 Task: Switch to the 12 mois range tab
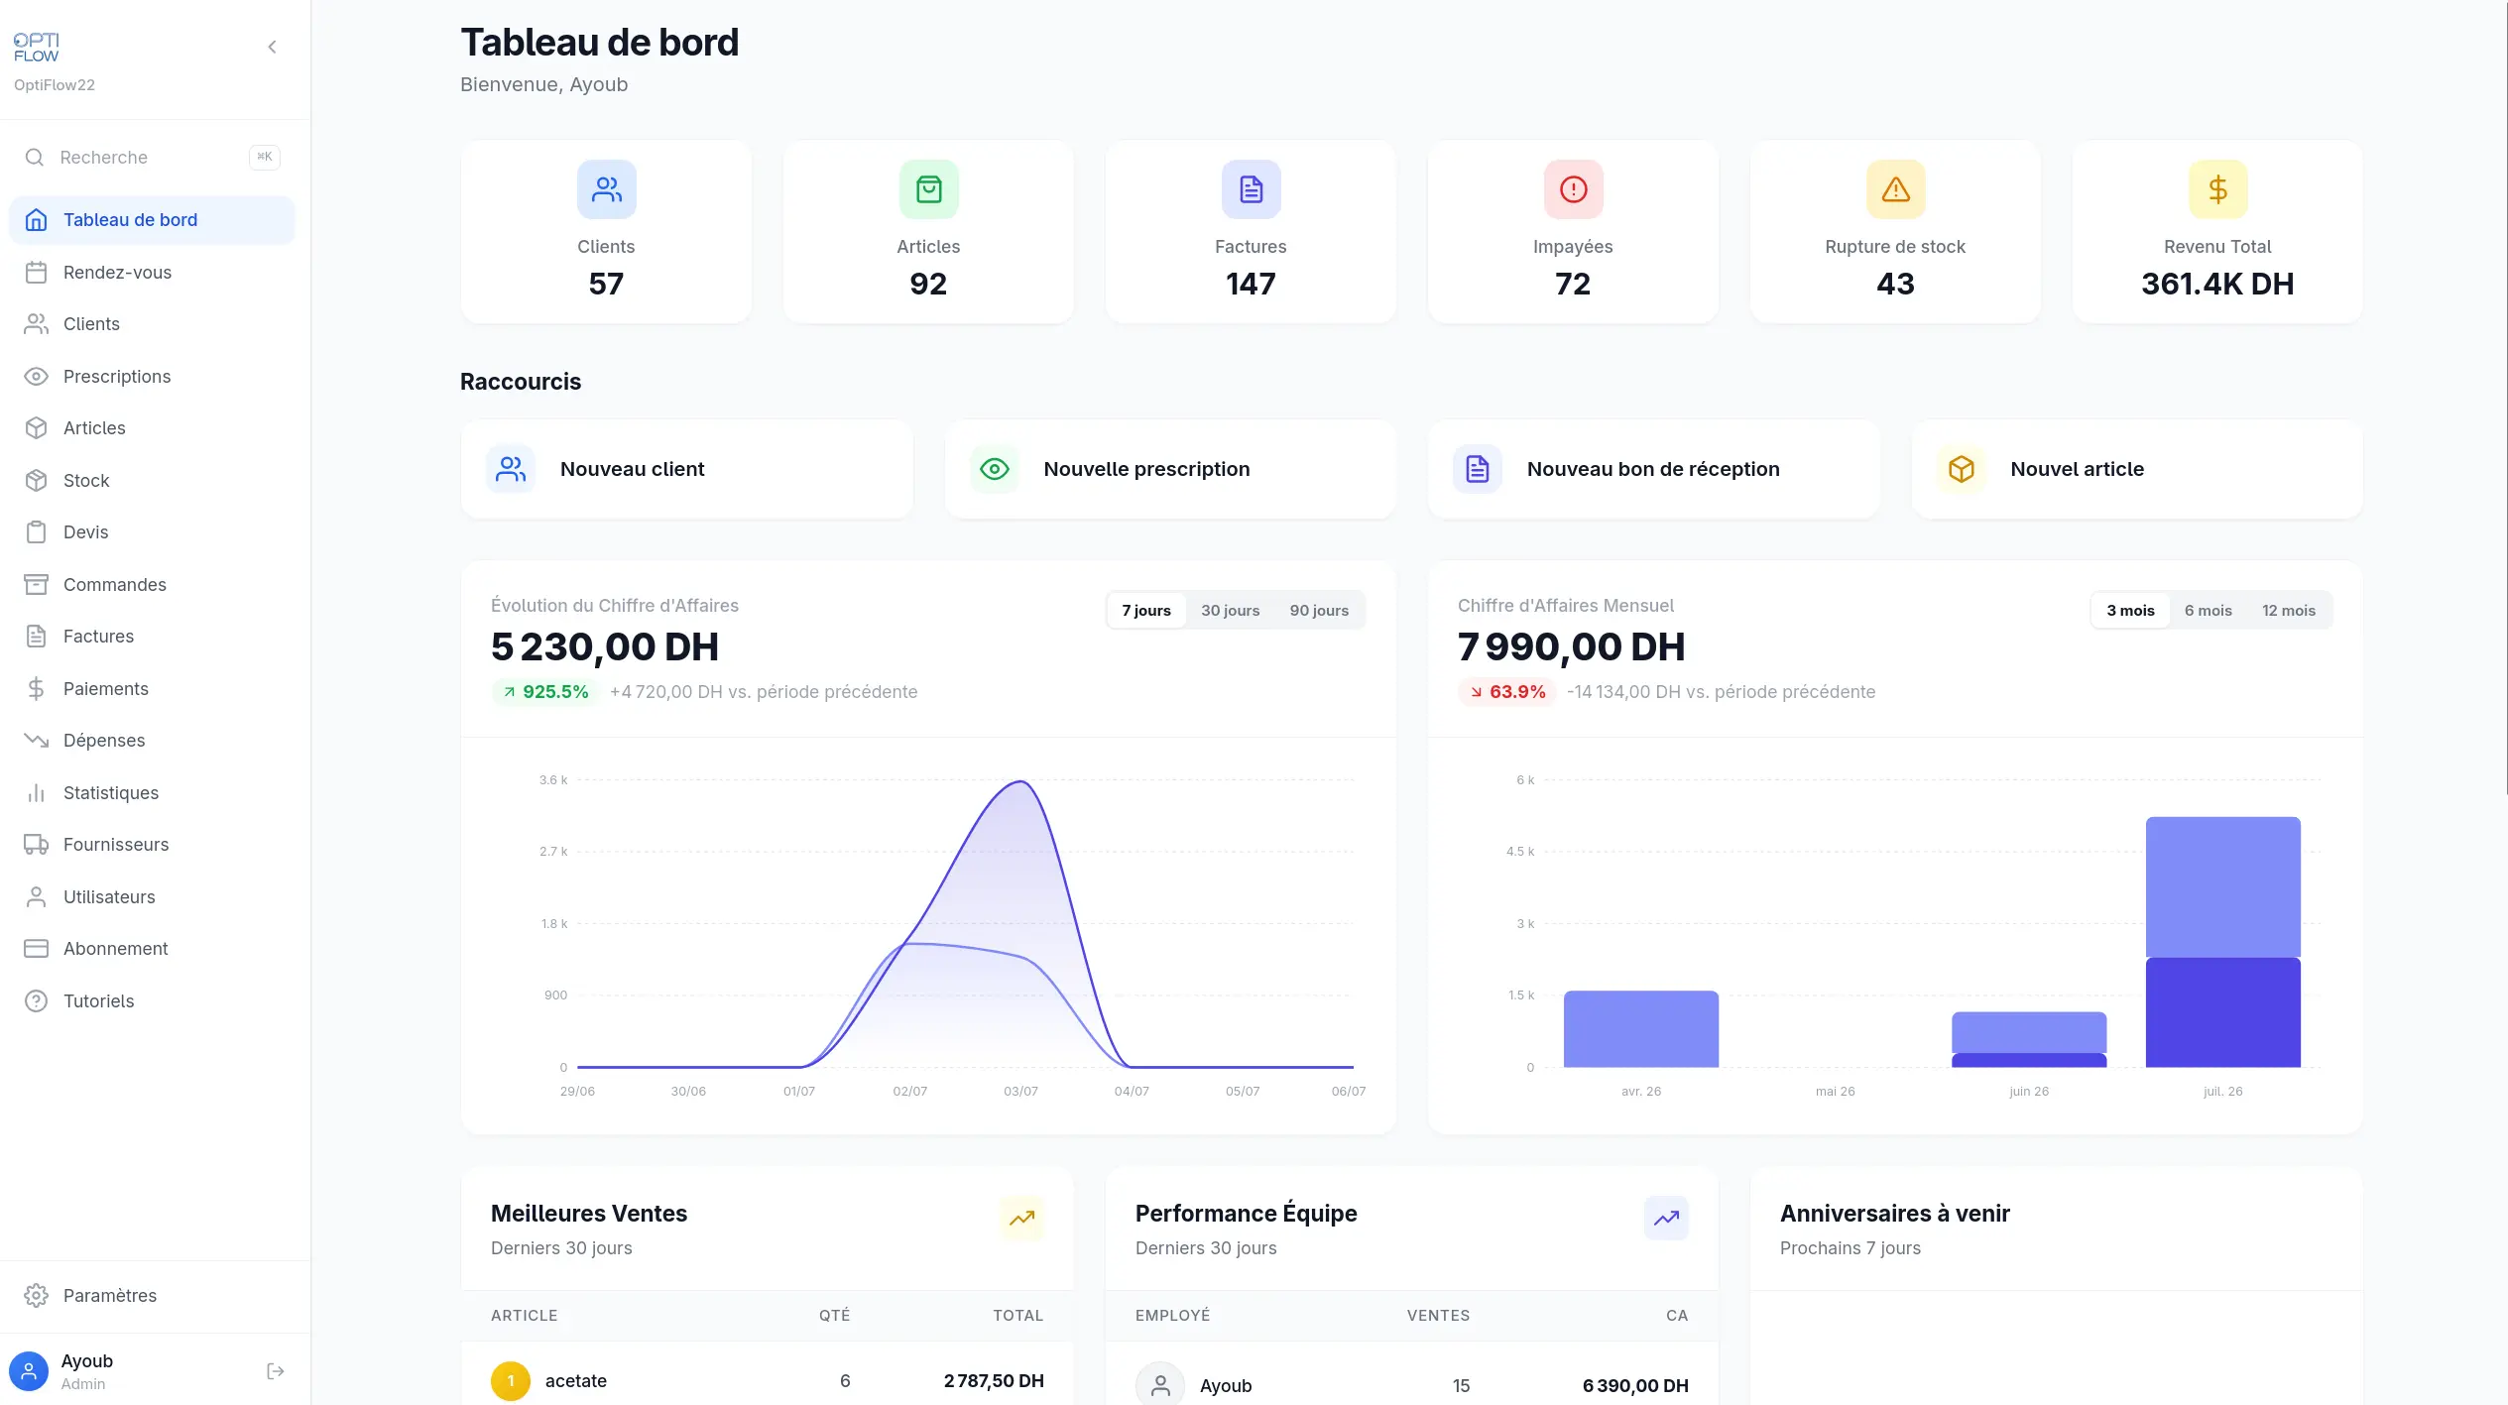pos(2289,610)
